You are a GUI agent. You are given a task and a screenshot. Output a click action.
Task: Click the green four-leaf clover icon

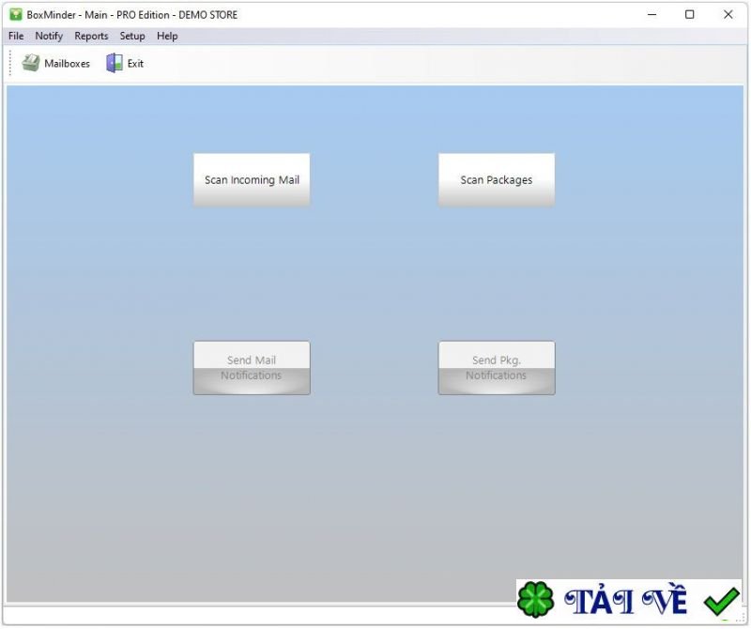point(535,598)
